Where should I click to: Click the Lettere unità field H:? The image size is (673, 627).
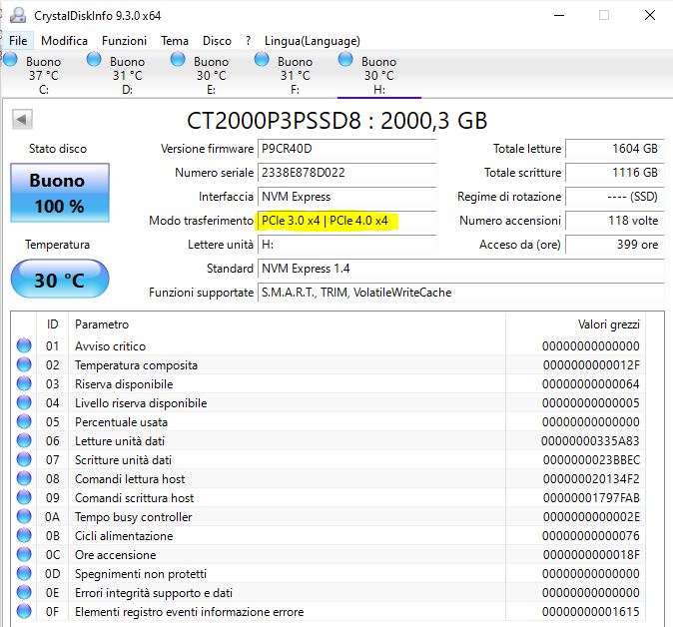[346, 245]
